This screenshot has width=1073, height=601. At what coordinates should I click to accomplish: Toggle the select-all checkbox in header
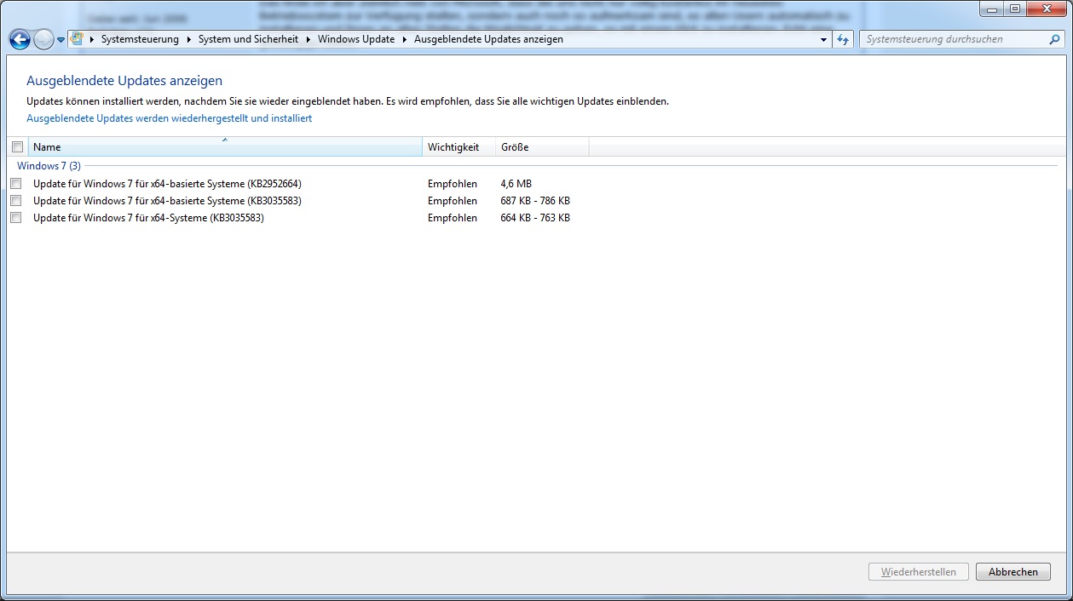tap(17, 146)
